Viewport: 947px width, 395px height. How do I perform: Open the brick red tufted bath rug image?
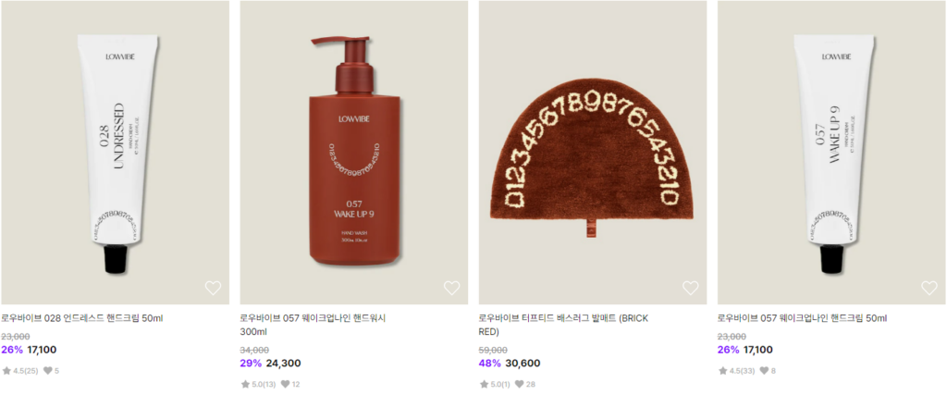[593, 153]
